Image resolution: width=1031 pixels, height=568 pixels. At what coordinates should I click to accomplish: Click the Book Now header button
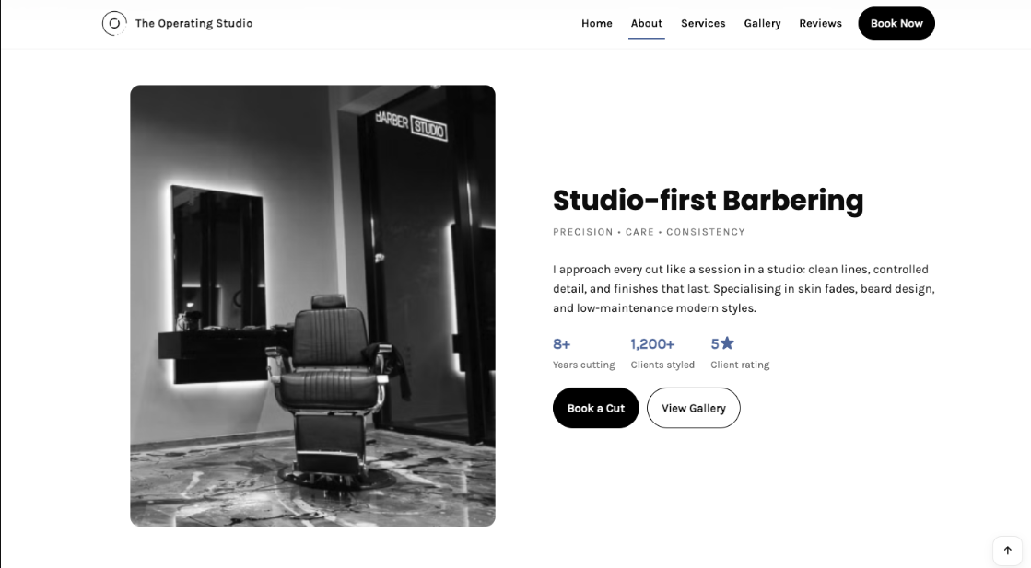point(896,23)
